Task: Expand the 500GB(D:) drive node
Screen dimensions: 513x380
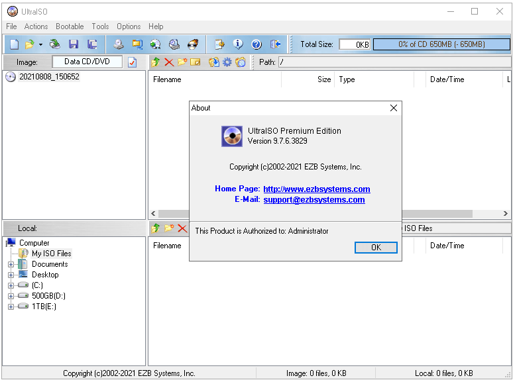Action: pos(11,296)
